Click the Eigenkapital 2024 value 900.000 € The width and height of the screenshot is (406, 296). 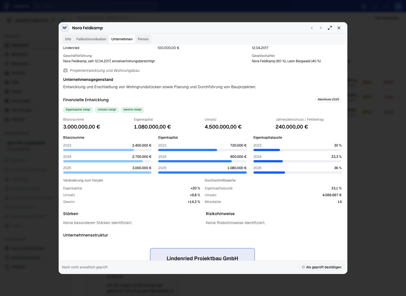coord(238,157)
